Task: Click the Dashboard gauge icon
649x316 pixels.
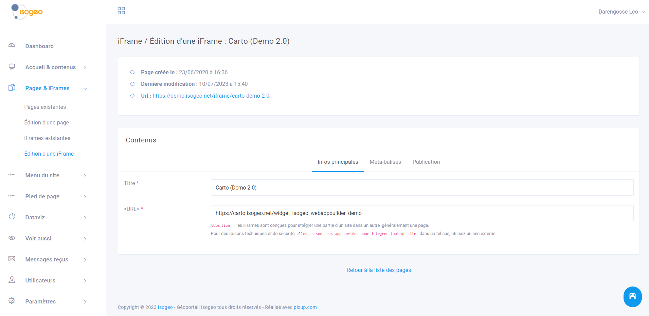Action: 12,45
